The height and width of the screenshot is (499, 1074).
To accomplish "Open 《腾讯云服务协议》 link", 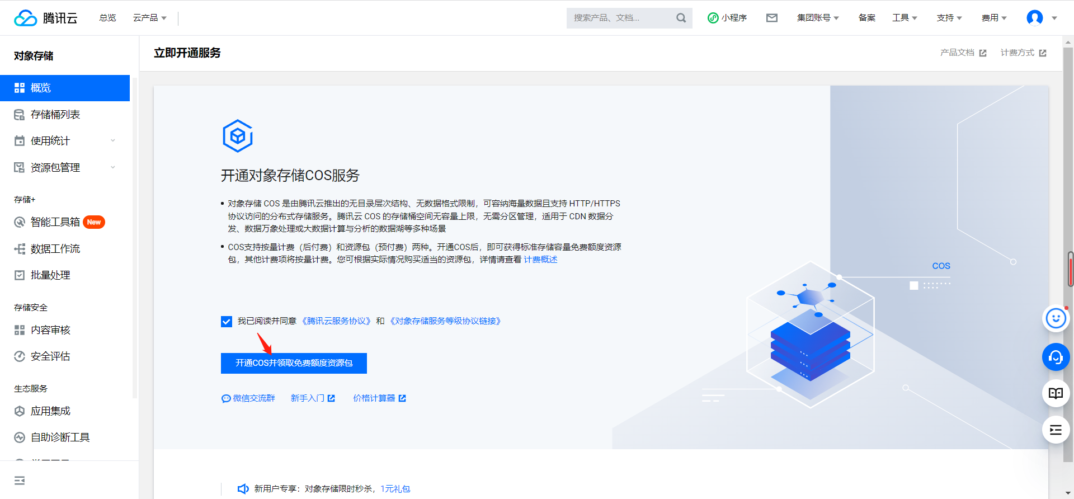I will [x=336, y=321].
